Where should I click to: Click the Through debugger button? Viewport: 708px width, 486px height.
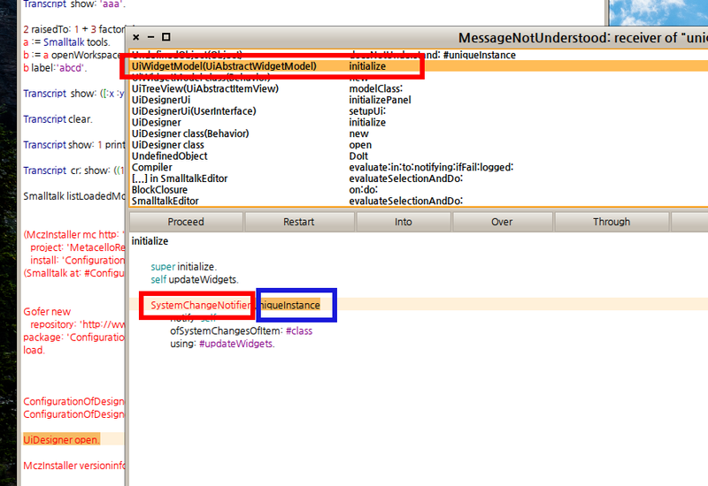point(612,222)
